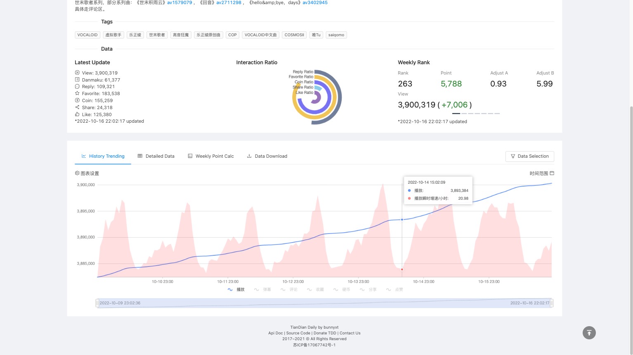Click the 10-14 23:00 axis label
The image size is (633, 355).
click(x=423, y=282)
